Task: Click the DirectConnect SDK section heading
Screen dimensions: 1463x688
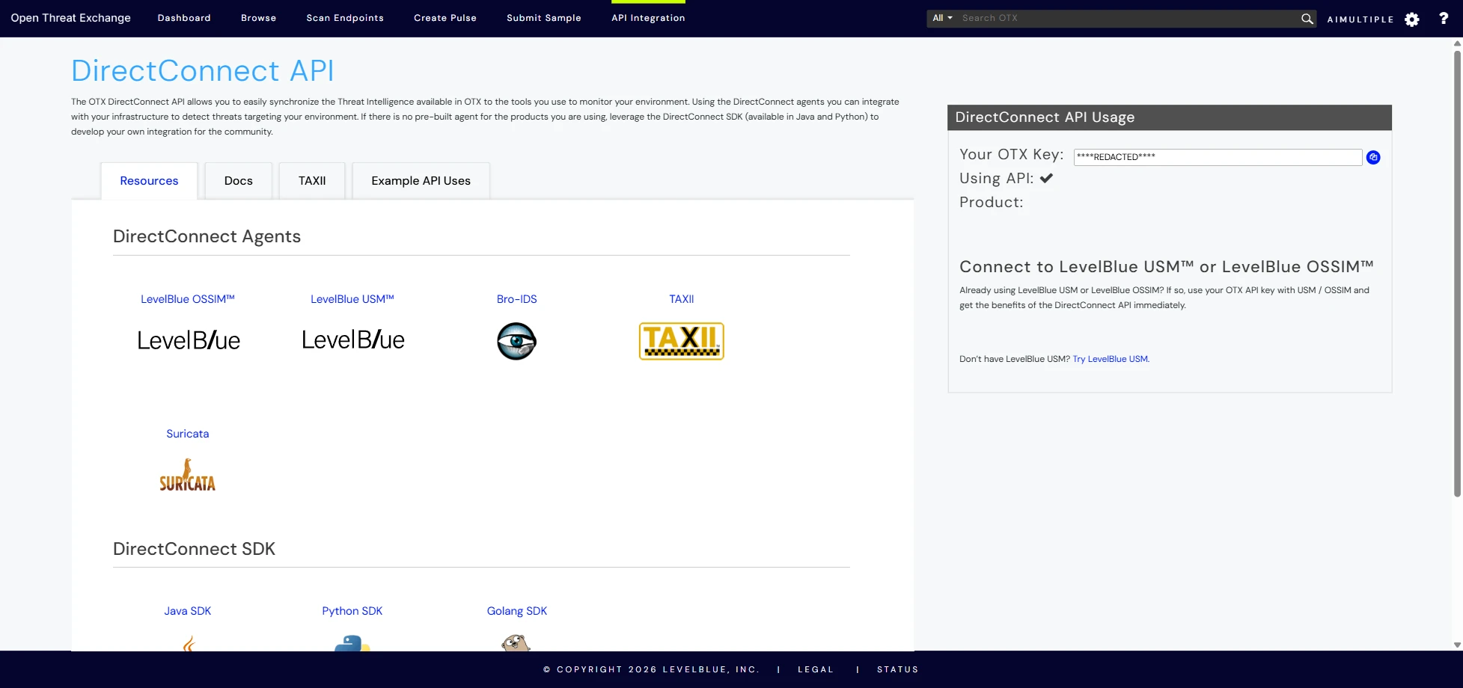Action: 194,549
